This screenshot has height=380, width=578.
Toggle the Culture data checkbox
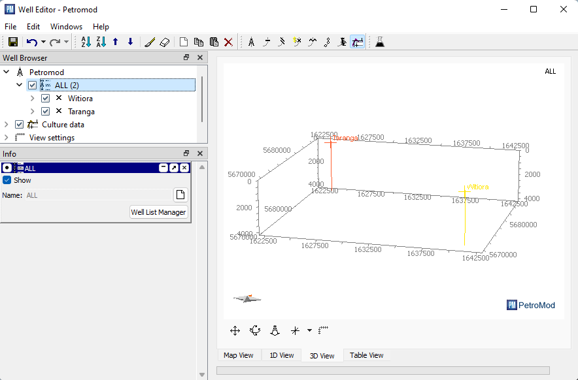coord(20,125)
